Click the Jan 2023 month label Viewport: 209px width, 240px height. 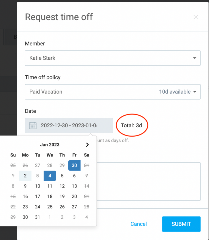[50, 144]
